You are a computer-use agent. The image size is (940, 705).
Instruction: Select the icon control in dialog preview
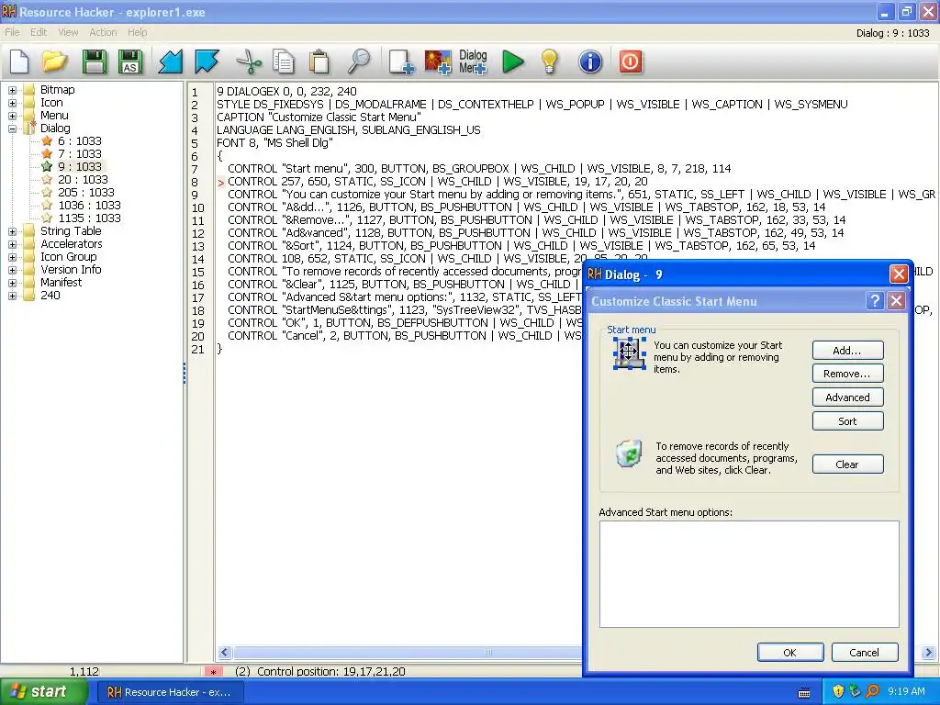click(628, 352)
